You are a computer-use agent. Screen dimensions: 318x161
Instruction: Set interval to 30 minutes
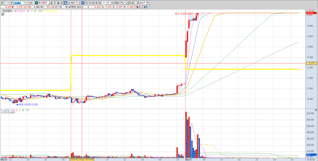coord(93,3)
